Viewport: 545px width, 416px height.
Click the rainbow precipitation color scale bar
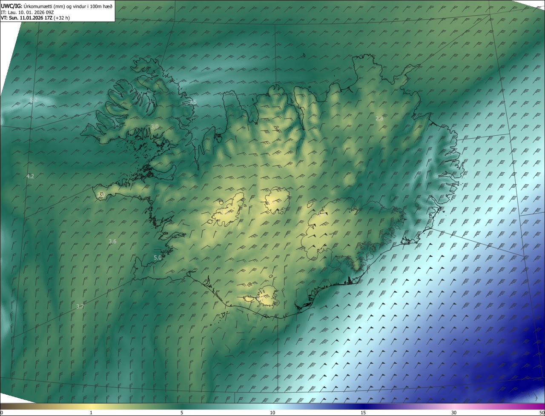coord(272,407)
